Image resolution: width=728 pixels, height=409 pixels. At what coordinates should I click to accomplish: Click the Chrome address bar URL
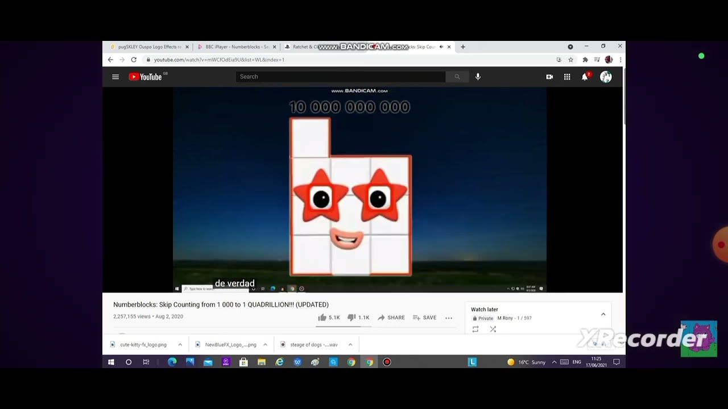tap(219, 60)
